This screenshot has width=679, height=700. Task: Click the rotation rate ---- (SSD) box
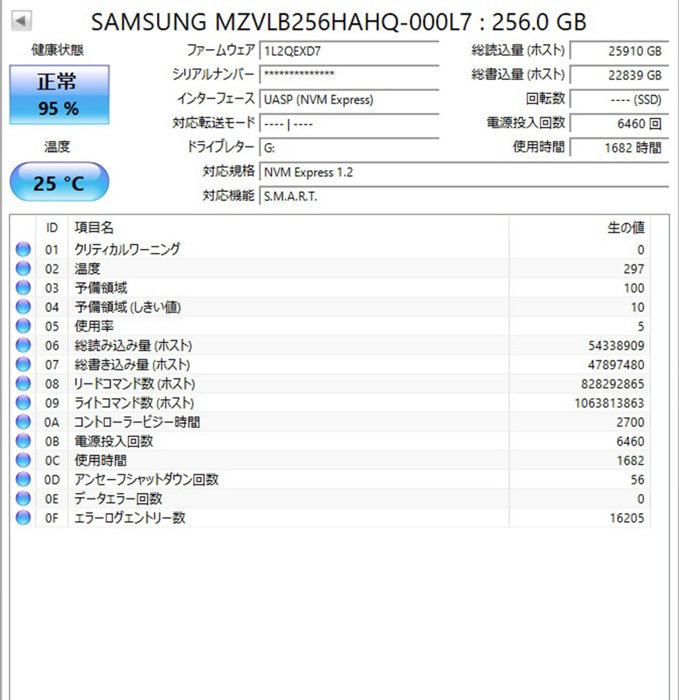coord(619,99)
